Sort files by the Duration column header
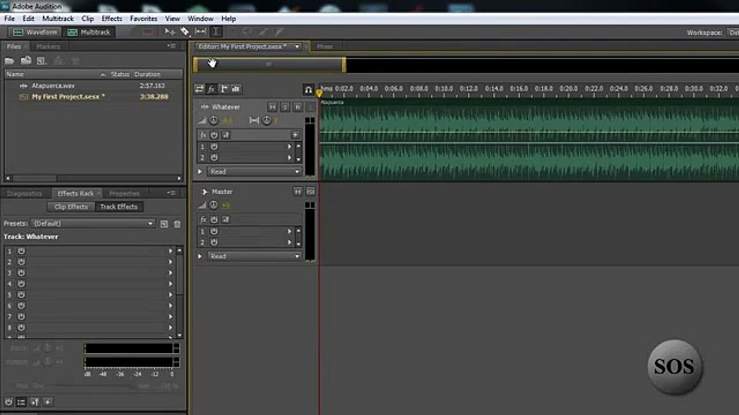The width and height of the screenshot is (739, 415). pyautogui.click(x=147, y=74)
